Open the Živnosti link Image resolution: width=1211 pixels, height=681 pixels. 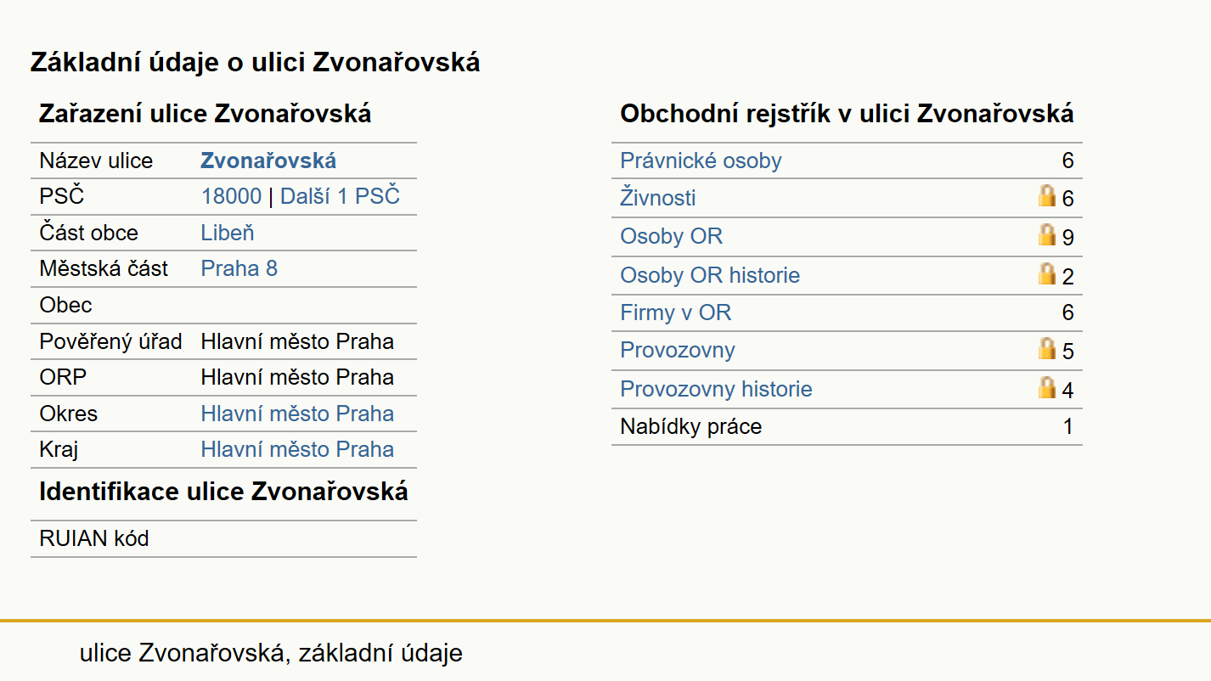click(x=658, y=198)
